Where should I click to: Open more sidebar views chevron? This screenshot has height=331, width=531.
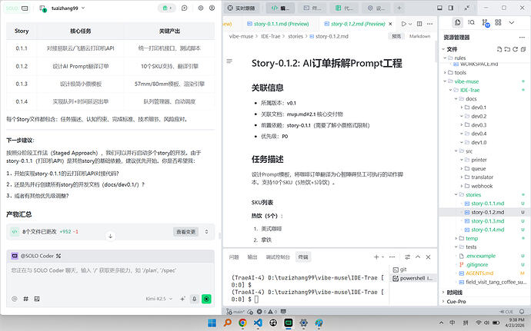(x=512, y=22)
